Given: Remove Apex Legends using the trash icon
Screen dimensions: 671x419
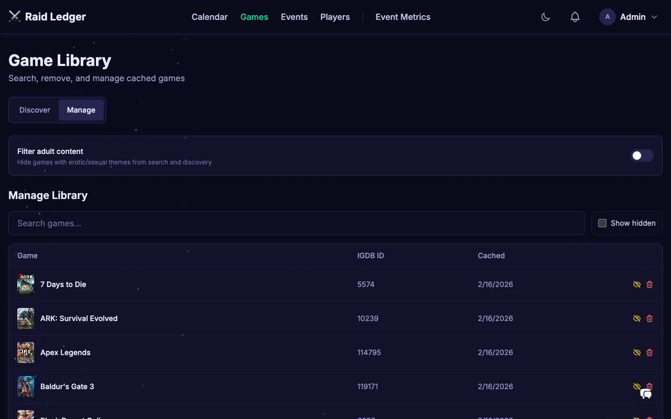Looking at the screenshot, I should point(650,352).
